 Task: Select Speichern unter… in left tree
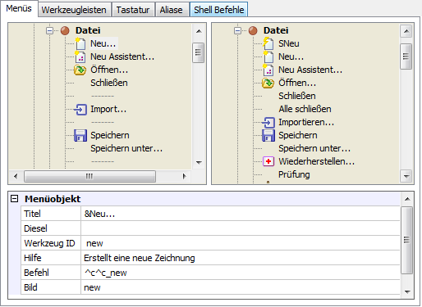[x=126, y=148]
